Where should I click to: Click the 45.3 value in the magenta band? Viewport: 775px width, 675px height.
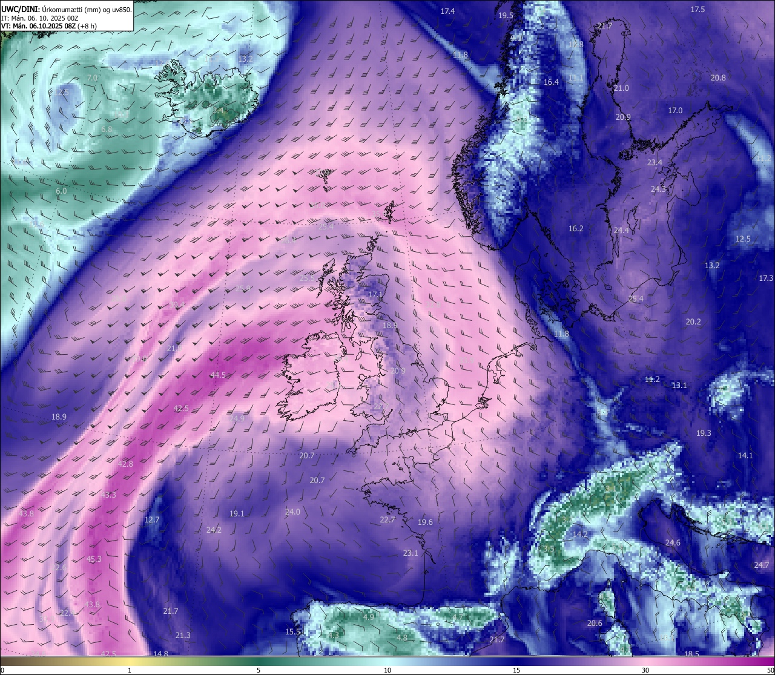click(x=94, y=559)
